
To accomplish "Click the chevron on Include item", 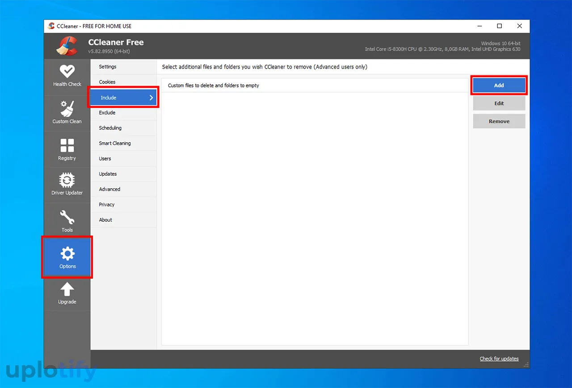I will (151, 98).
